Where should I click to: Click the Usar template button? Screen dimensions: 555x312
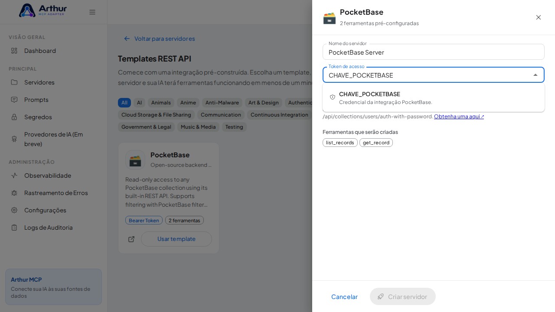pos(176,239)
